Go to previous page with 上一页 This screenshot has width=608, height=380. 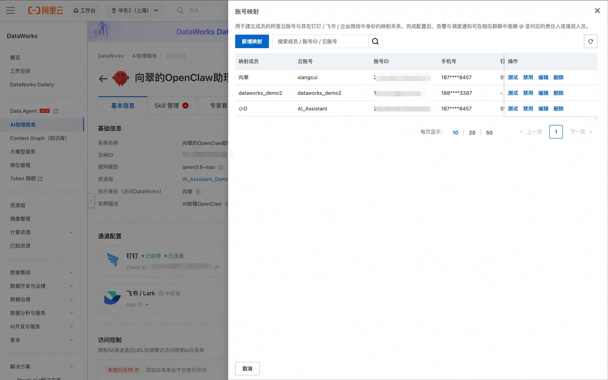tap(531, 132)
